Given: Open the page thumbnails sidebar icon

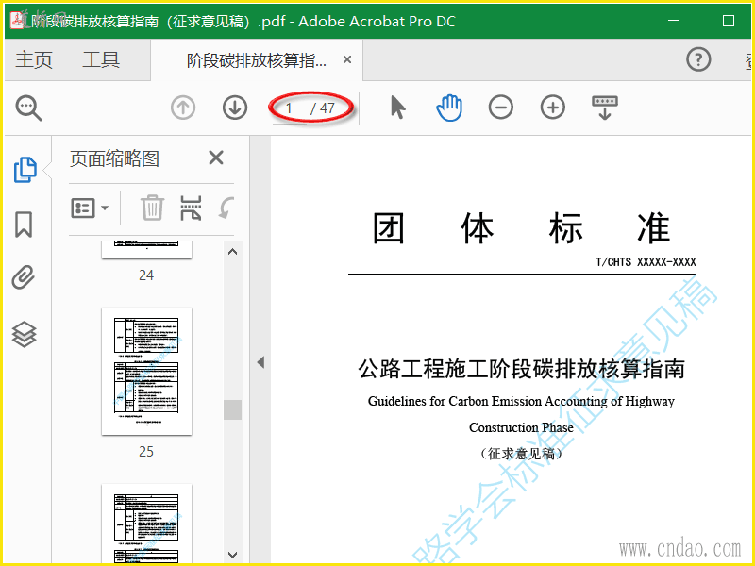Looking at the screenshot, I should coord(25,170).
